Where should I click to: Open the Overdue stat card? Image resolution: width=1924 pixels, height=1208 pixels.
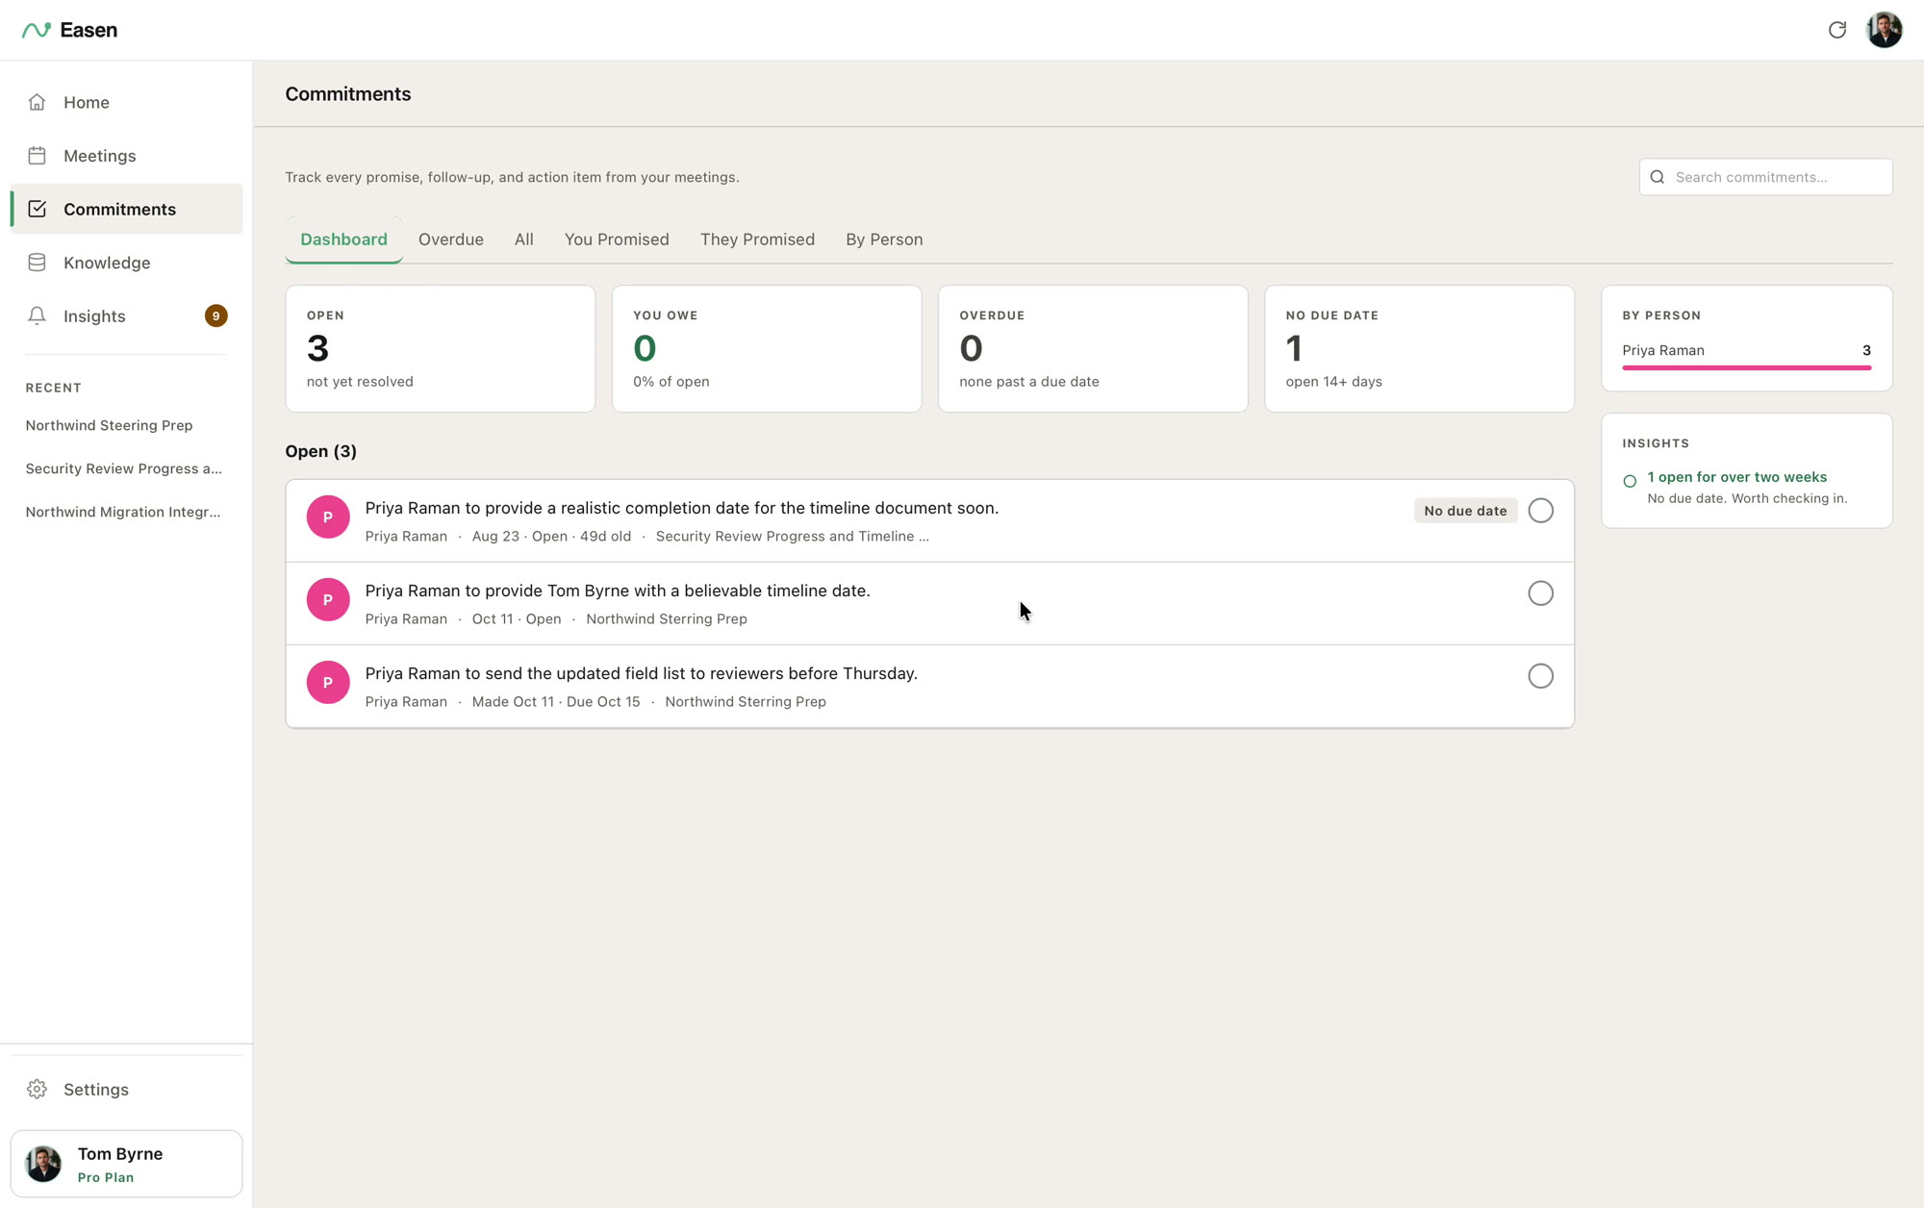pyautogui.click(x=1093, y=348)
